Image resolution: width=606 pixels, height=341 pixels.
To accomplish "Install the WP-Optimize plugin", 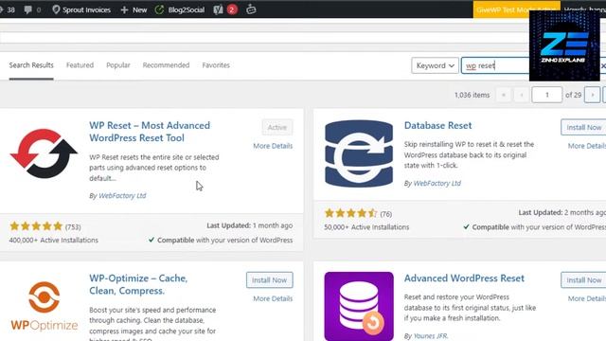I will tap(269, 280).
